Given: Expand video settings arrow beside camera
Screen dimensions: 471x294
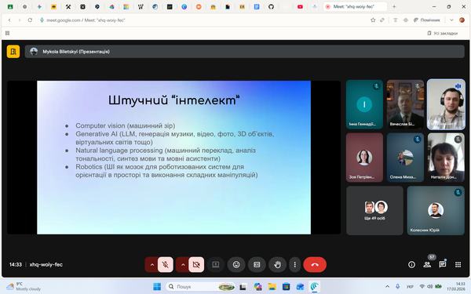Looking at the screenshot, I should point(183,265).
